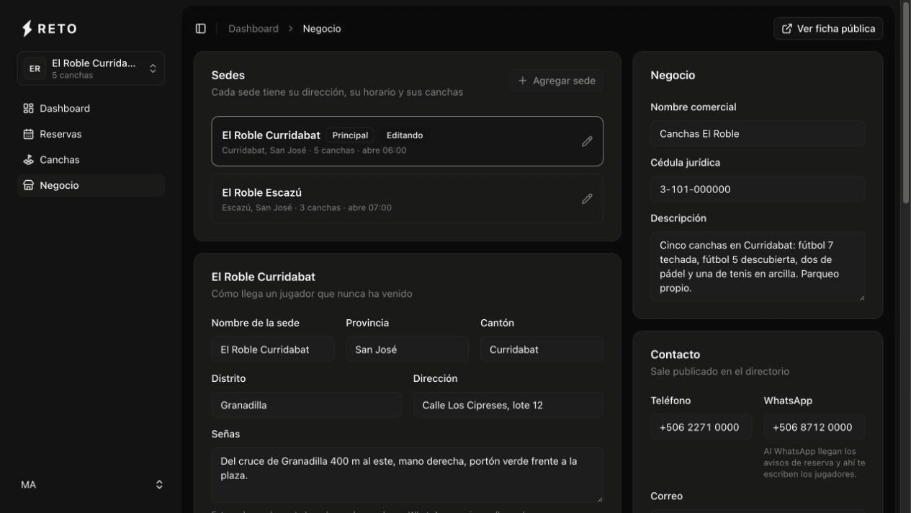Click the '5 canchas' subtitle in sidebar
This screenshot has height=513, width=911.
[x=72, y=76]
